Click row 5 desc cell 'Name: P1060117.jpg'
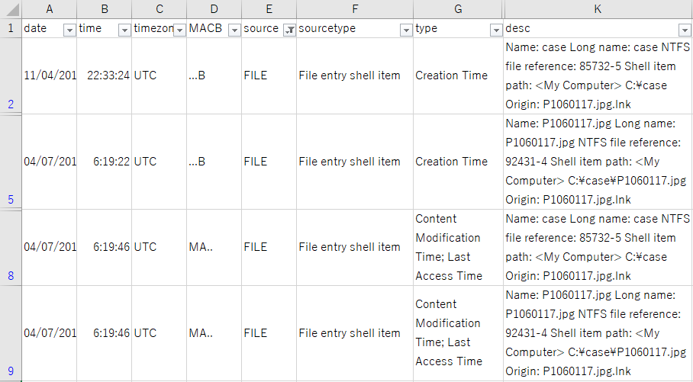 pyautogui.click(x=598, y=162)
